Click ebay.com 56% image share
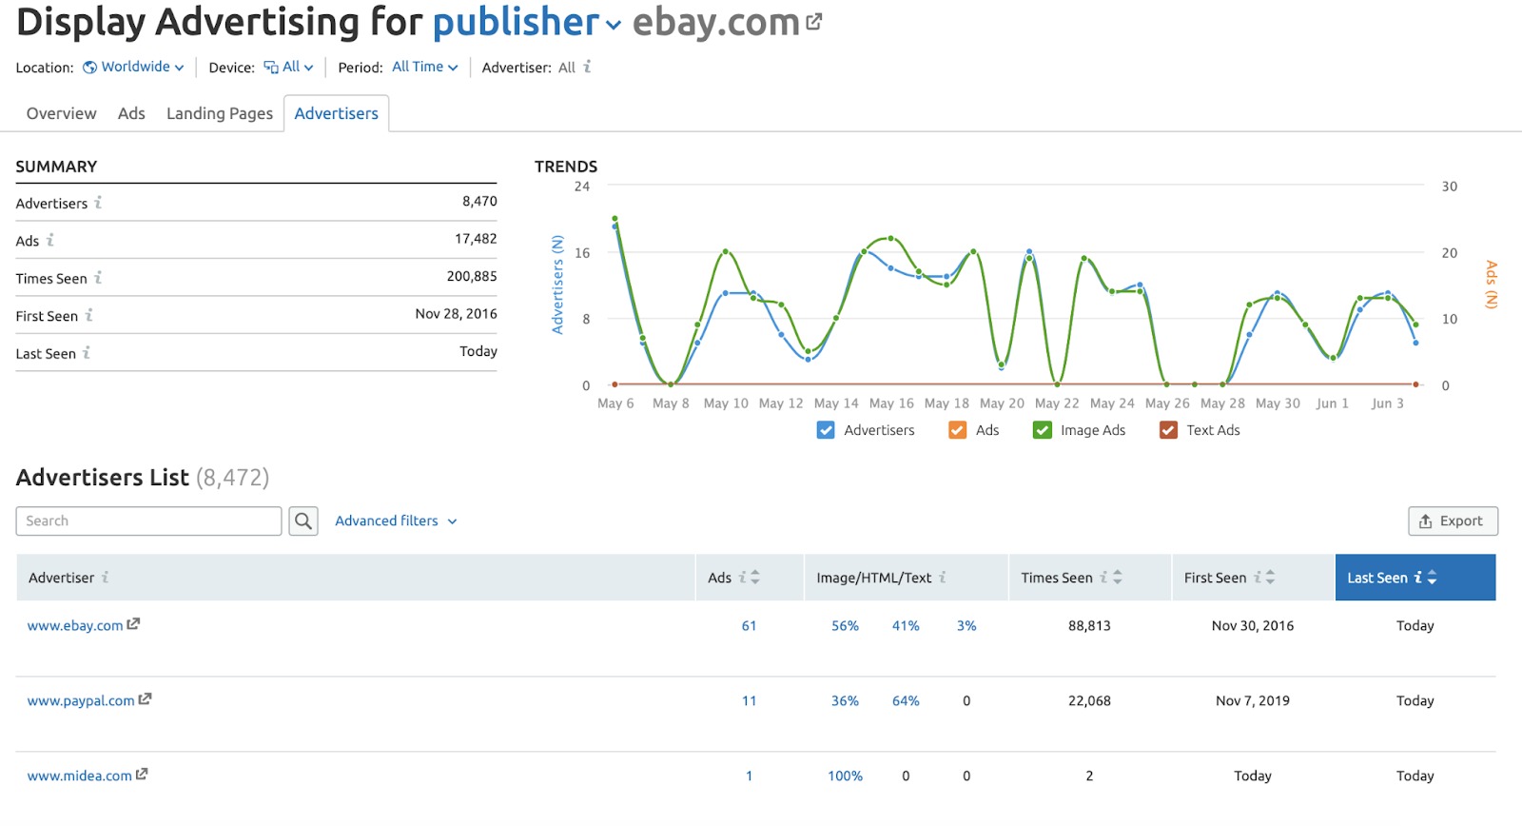 [845, 625]
